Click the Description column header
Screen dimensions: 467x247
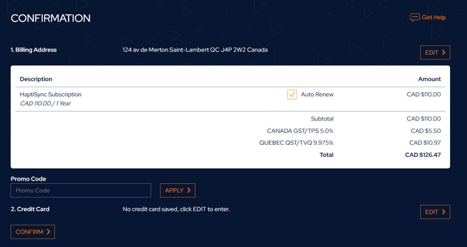point(36,79)
